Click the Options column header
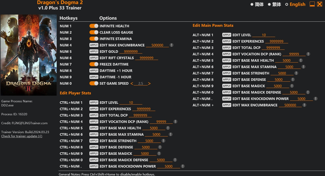Viewport: 325px width, 176px height. coord(108,18)
